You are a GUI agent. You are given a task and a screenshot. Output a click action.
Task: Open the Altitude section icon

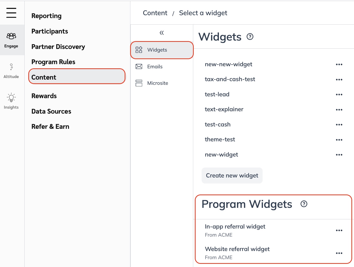coord(11,67)
